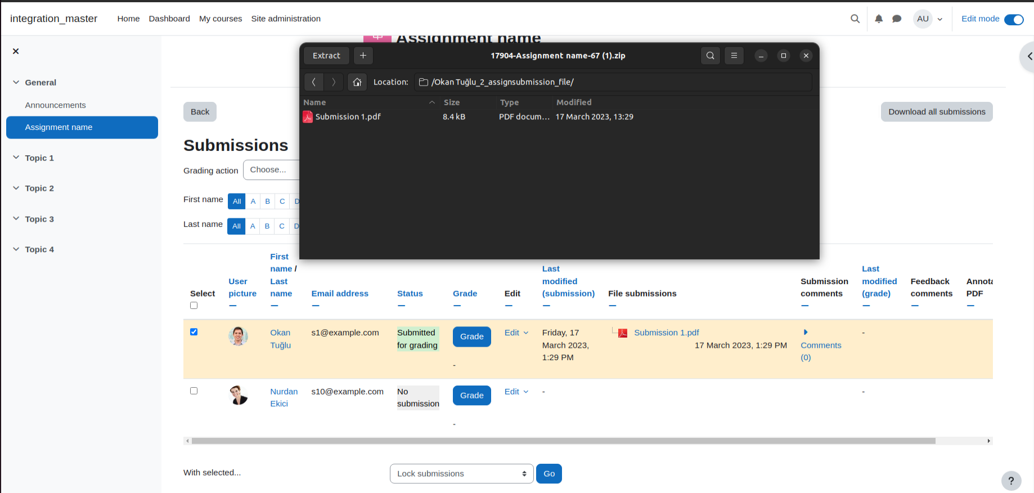The width and height of the screenshot is (1034, 493).
Task: Expand Topic 4 in course index
Action: point(16,249)
